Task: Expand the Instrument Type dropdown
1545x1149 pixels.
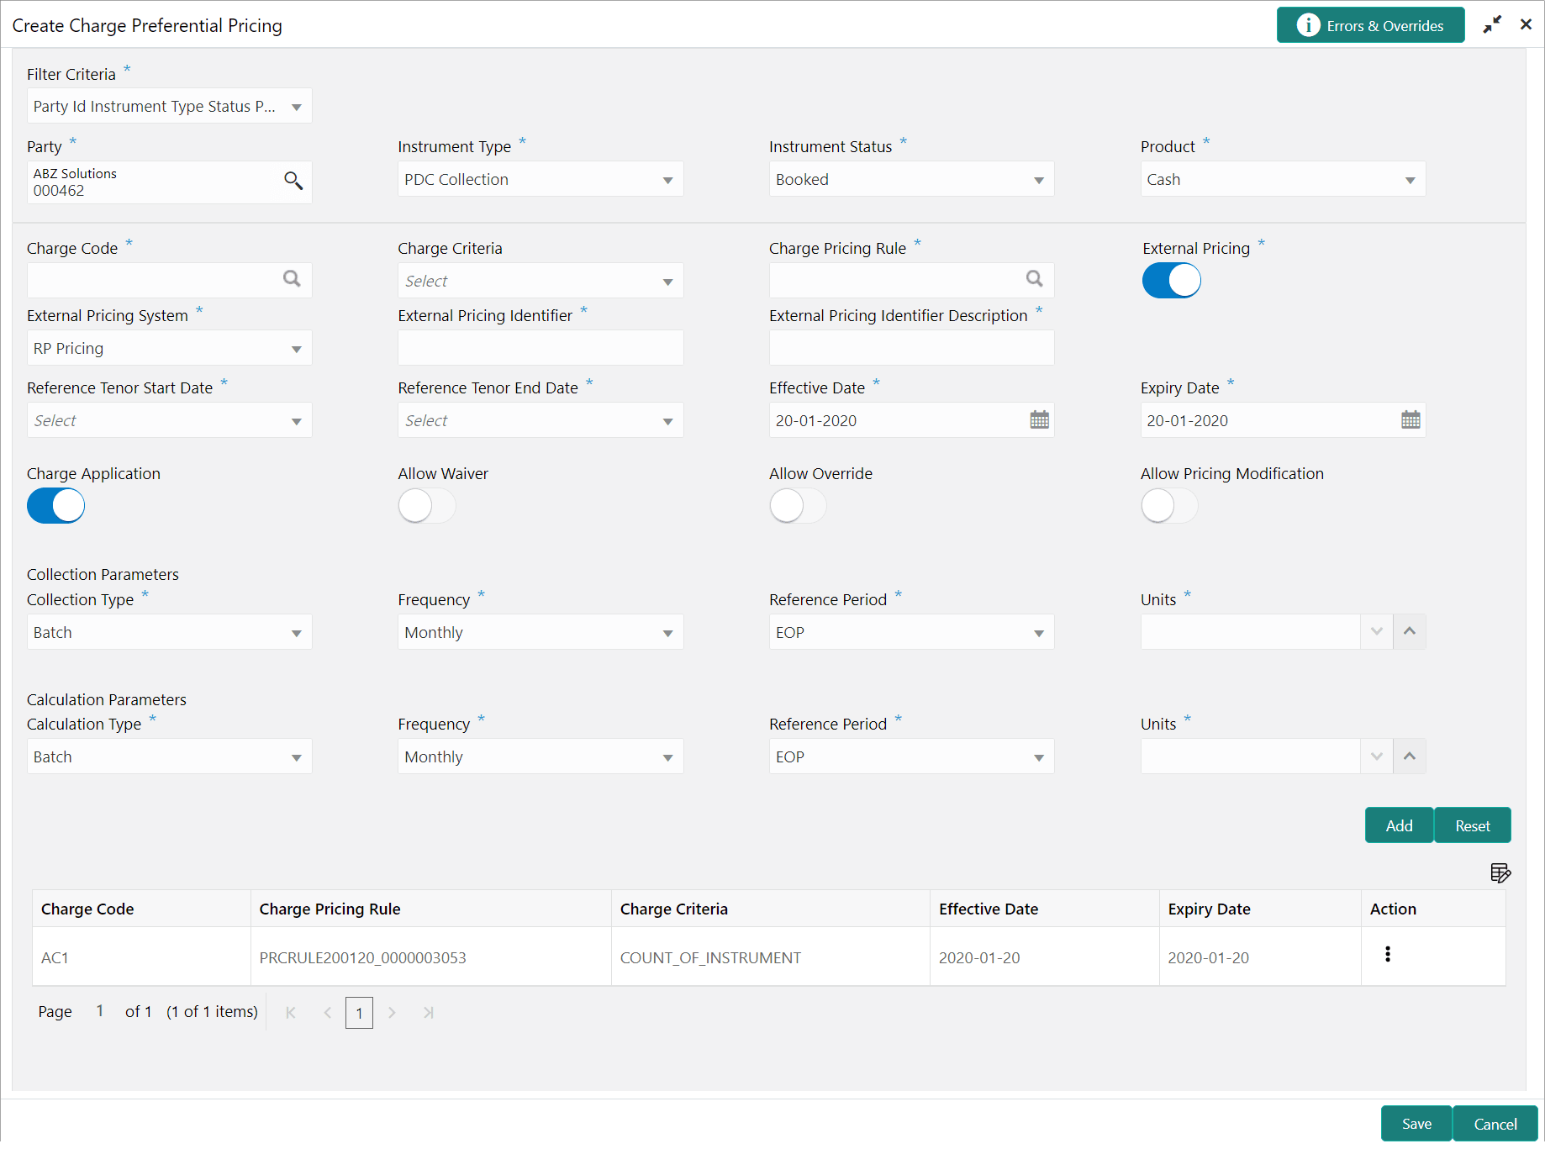Action: 540,180
